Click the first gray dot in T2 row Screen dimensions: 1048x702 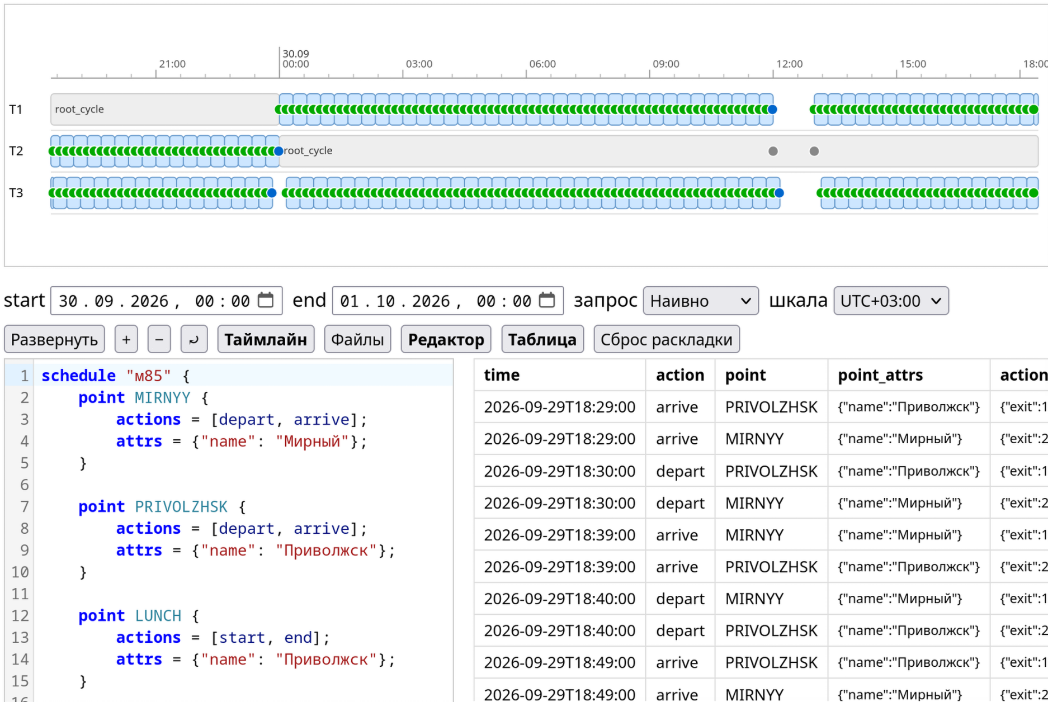coord(773,151)
